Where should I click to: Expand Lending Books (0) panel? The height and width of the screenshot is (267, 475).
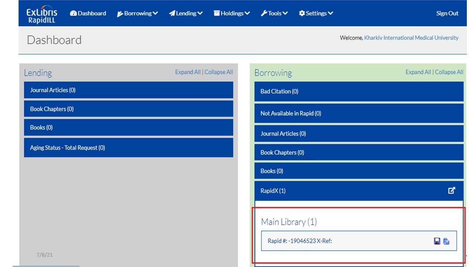[x=128, y=128]
